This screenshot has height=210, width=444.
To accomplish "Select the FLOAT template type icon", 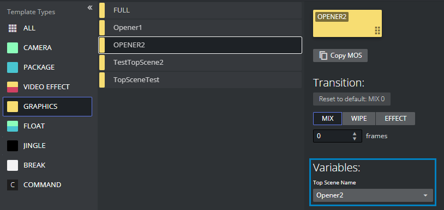I will point(13,126).
